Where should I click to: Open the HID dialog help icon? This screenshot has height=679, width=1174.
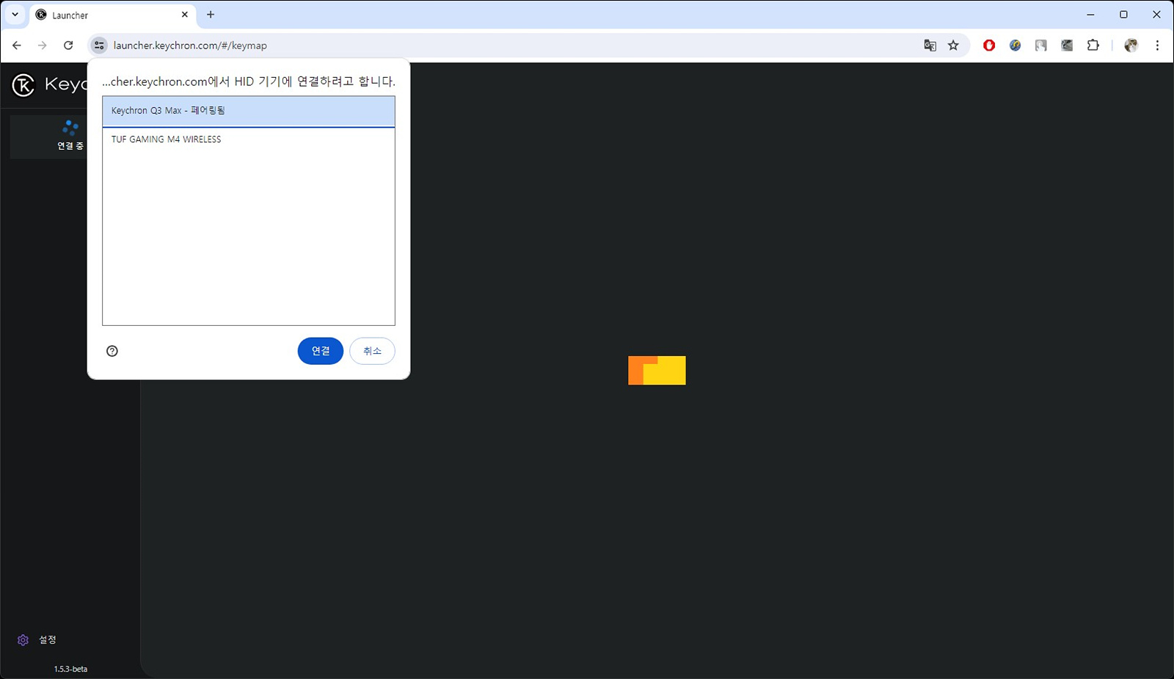tap(112, 351)
